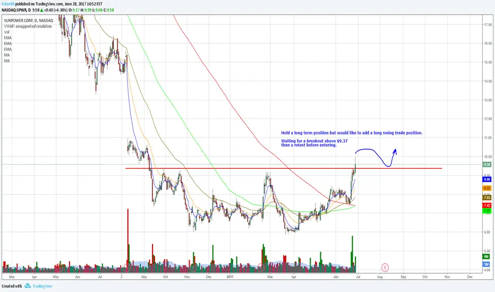This screenshot has height=292, width=495.
Task: Click the brown 7.83 EMA price label
Action: [x=487, y=197]
